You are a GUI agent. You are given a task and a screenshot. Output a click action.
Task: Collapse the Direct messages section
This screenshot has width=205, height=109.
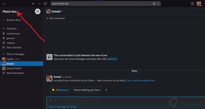(4, 54)
